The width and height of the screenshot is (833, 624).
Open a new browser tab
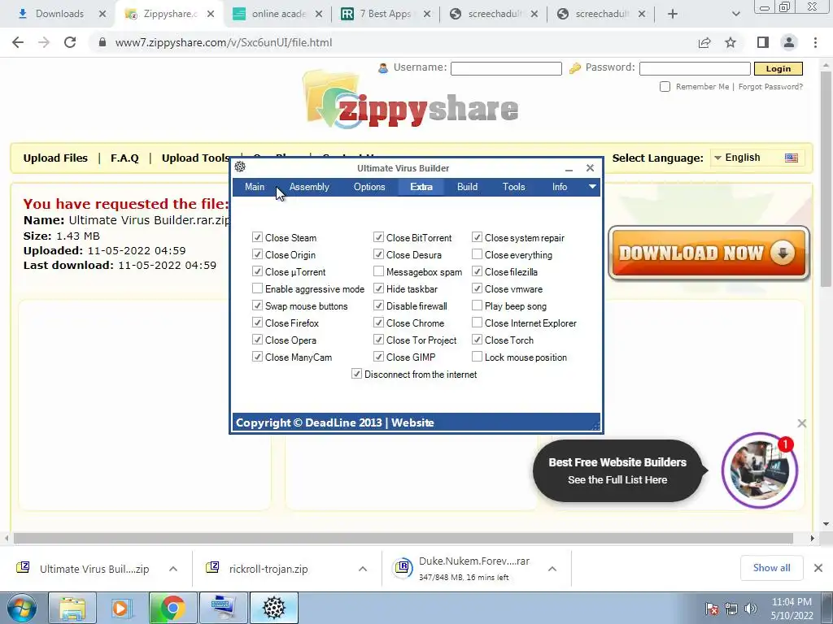(x=673, y=14)
